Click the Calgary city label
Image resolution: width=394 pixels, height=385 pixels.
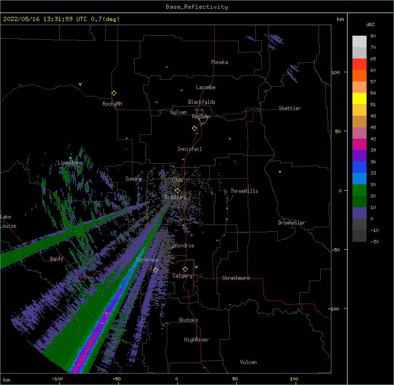[x=183, y=276]
